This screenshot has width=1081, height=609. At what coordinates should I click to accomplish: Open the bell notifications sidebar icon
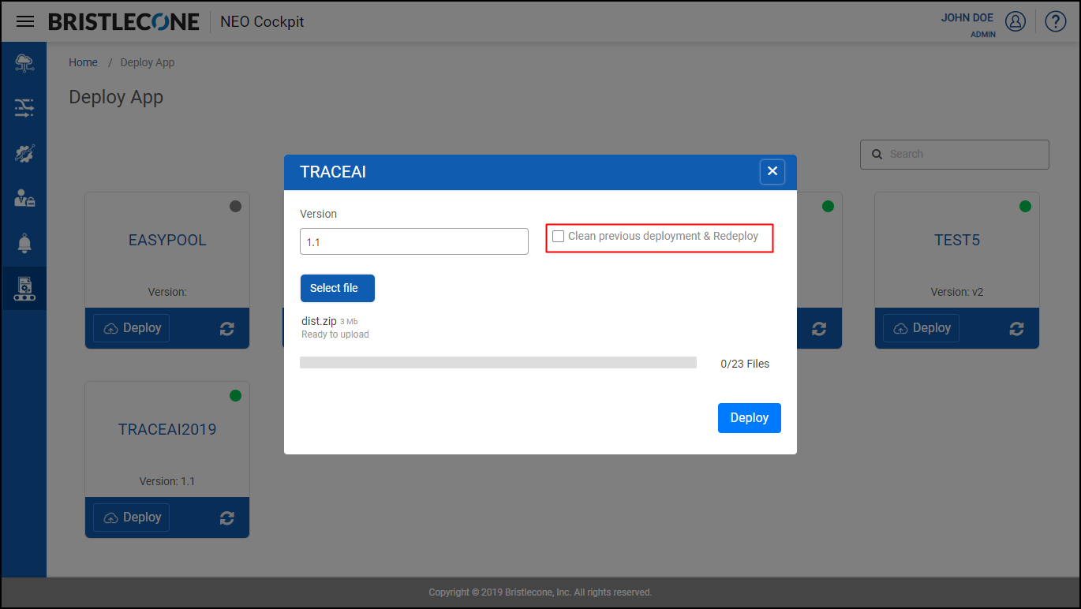[x=24, y=243]
